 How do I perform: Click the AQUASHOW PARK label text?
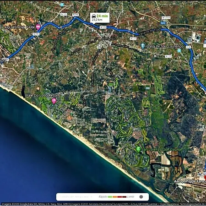point(20,27)
